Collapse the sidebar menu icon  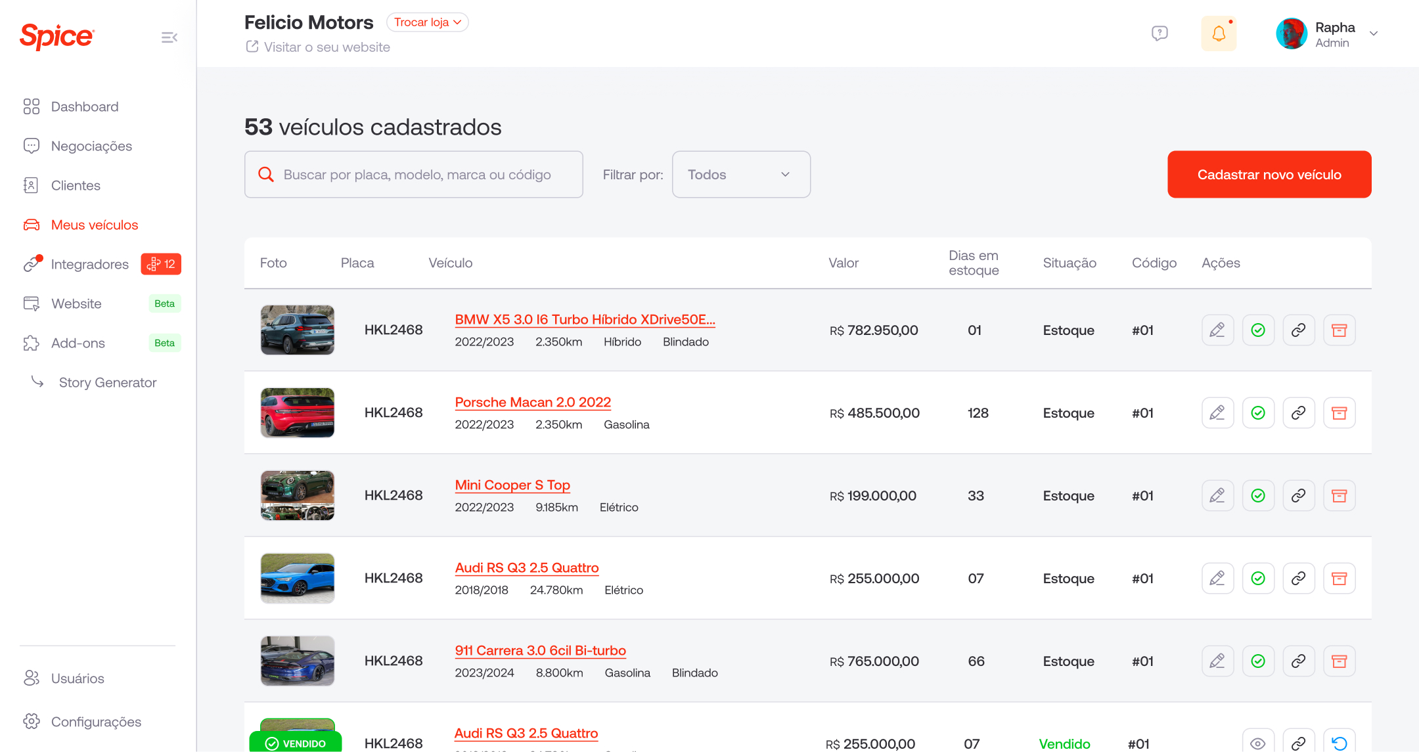169,37
